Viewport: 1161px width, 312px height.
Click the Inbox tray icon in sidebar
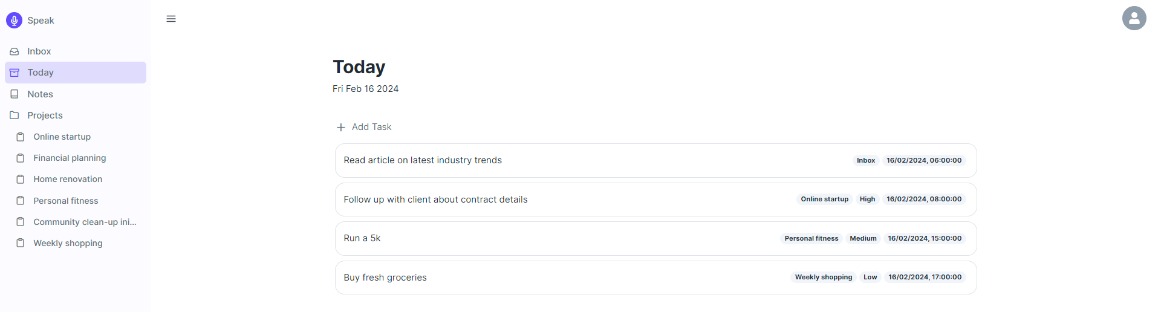(x=15, y=51)
